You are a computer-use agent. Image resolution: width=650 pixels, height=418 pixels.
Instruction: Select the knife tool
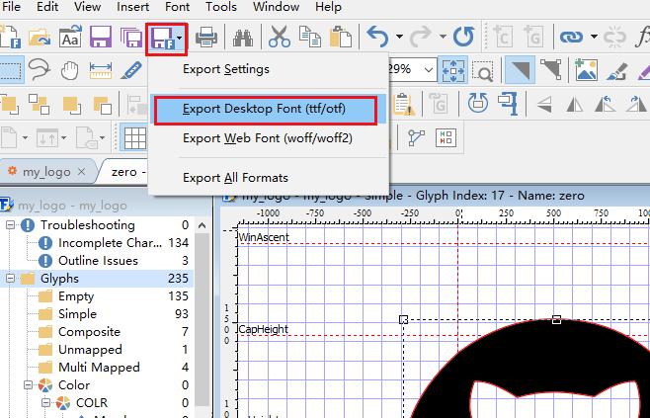[131, 70]
